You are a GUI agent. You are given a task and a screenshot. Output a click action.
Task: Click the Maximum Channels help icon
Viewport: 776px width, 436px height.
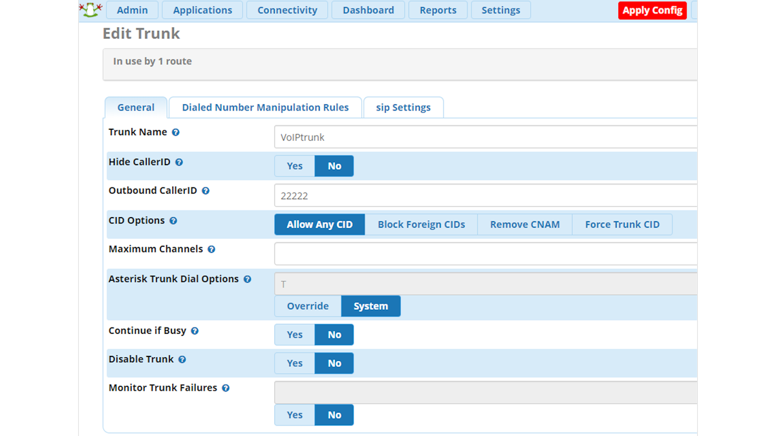(211, 249)
